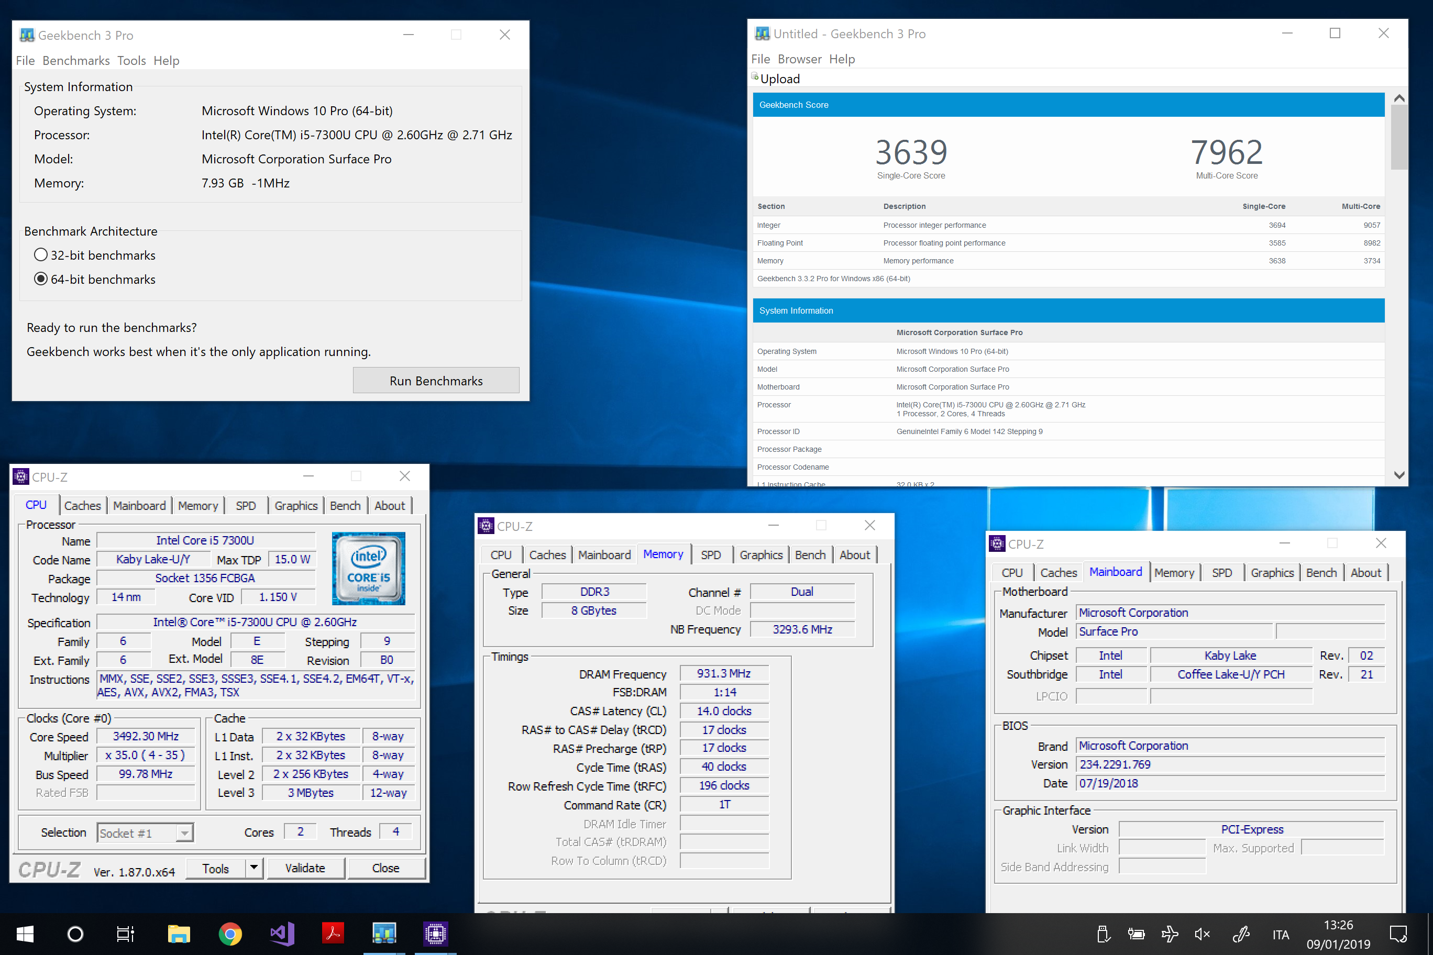Click the Tools button in CPU-Z
The image size is (1433, 955).
tap(216, 868)
